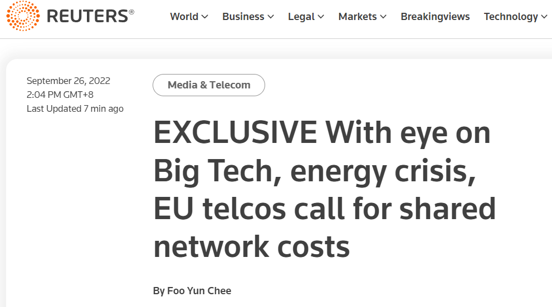Click the Reuters orange dotted logo icon

coord(23,17)
